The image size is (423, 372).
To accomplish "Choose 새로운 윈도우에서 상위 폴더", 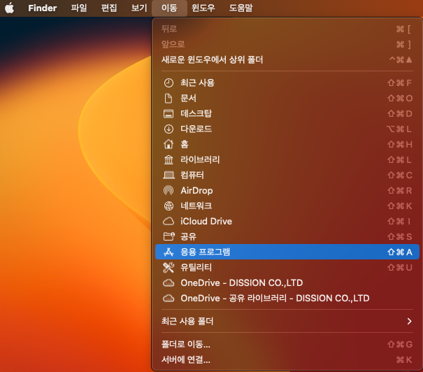I will (x=287, y=59).
